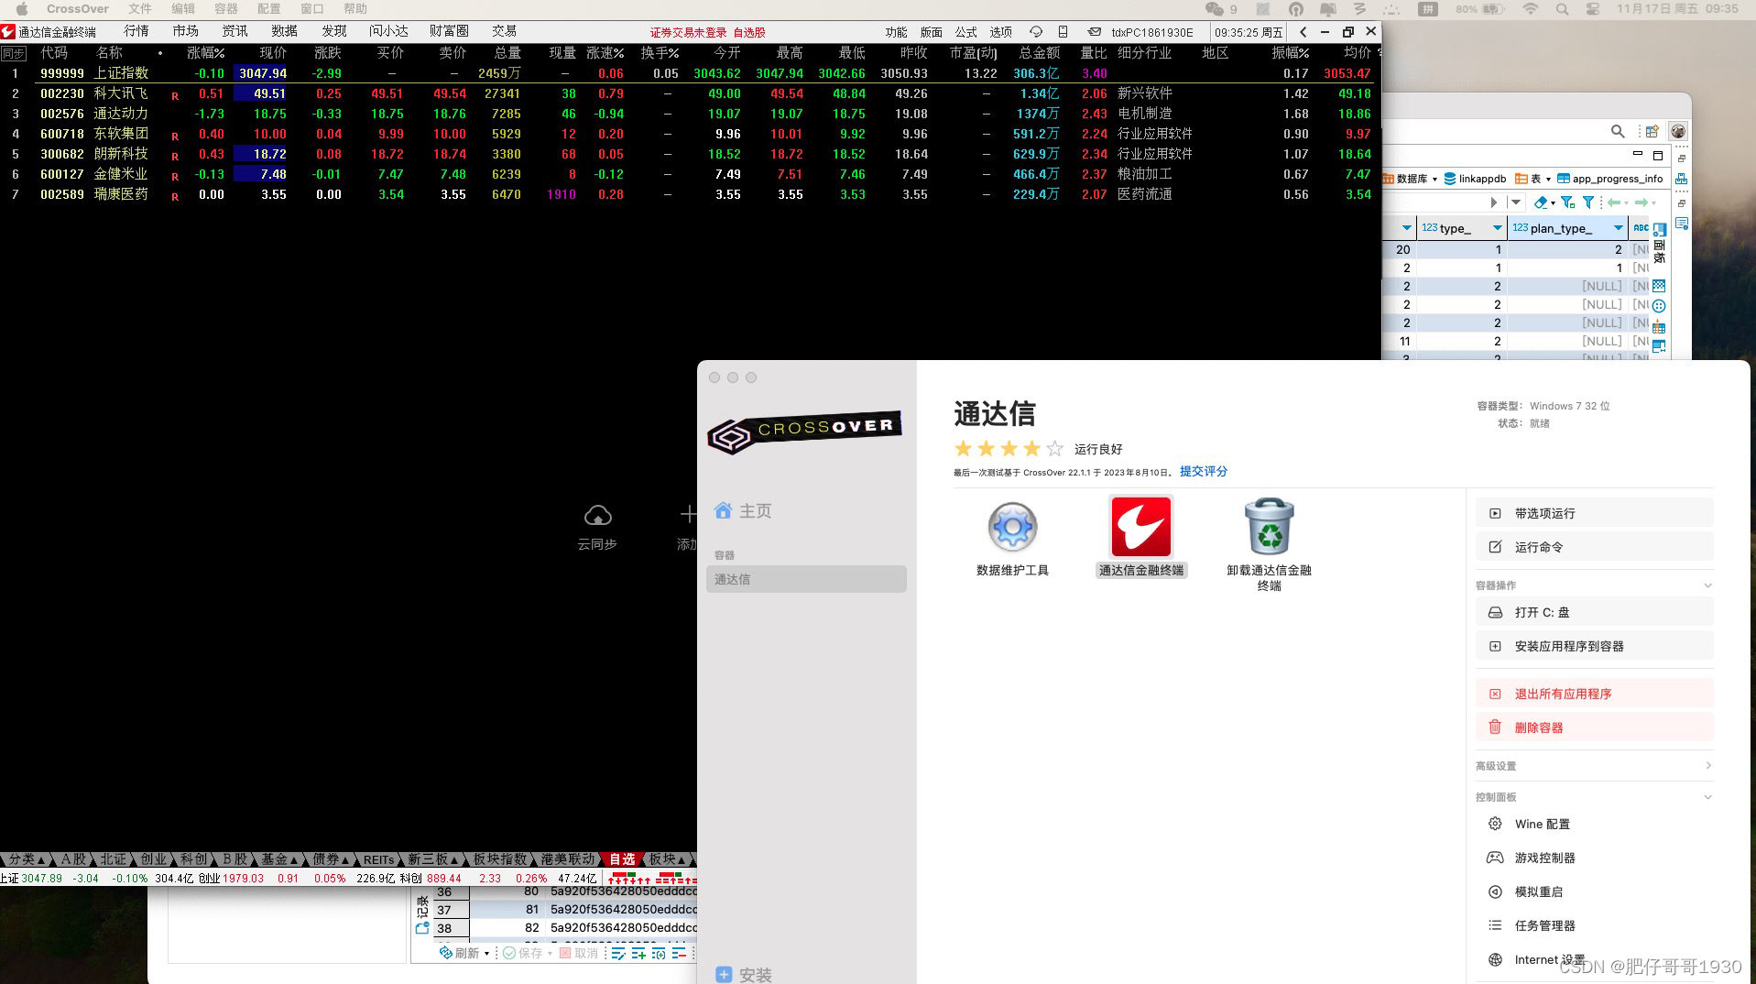Open macOS Control Center icon in menu bar
Image resolution: width=1756 pixels, height=984 pixels.
[1592, 9]
